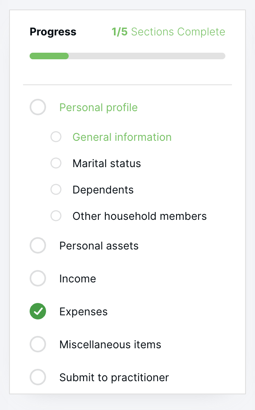
Task: Click the circle beside Miscellaneous items
Action: click(38, 344)
